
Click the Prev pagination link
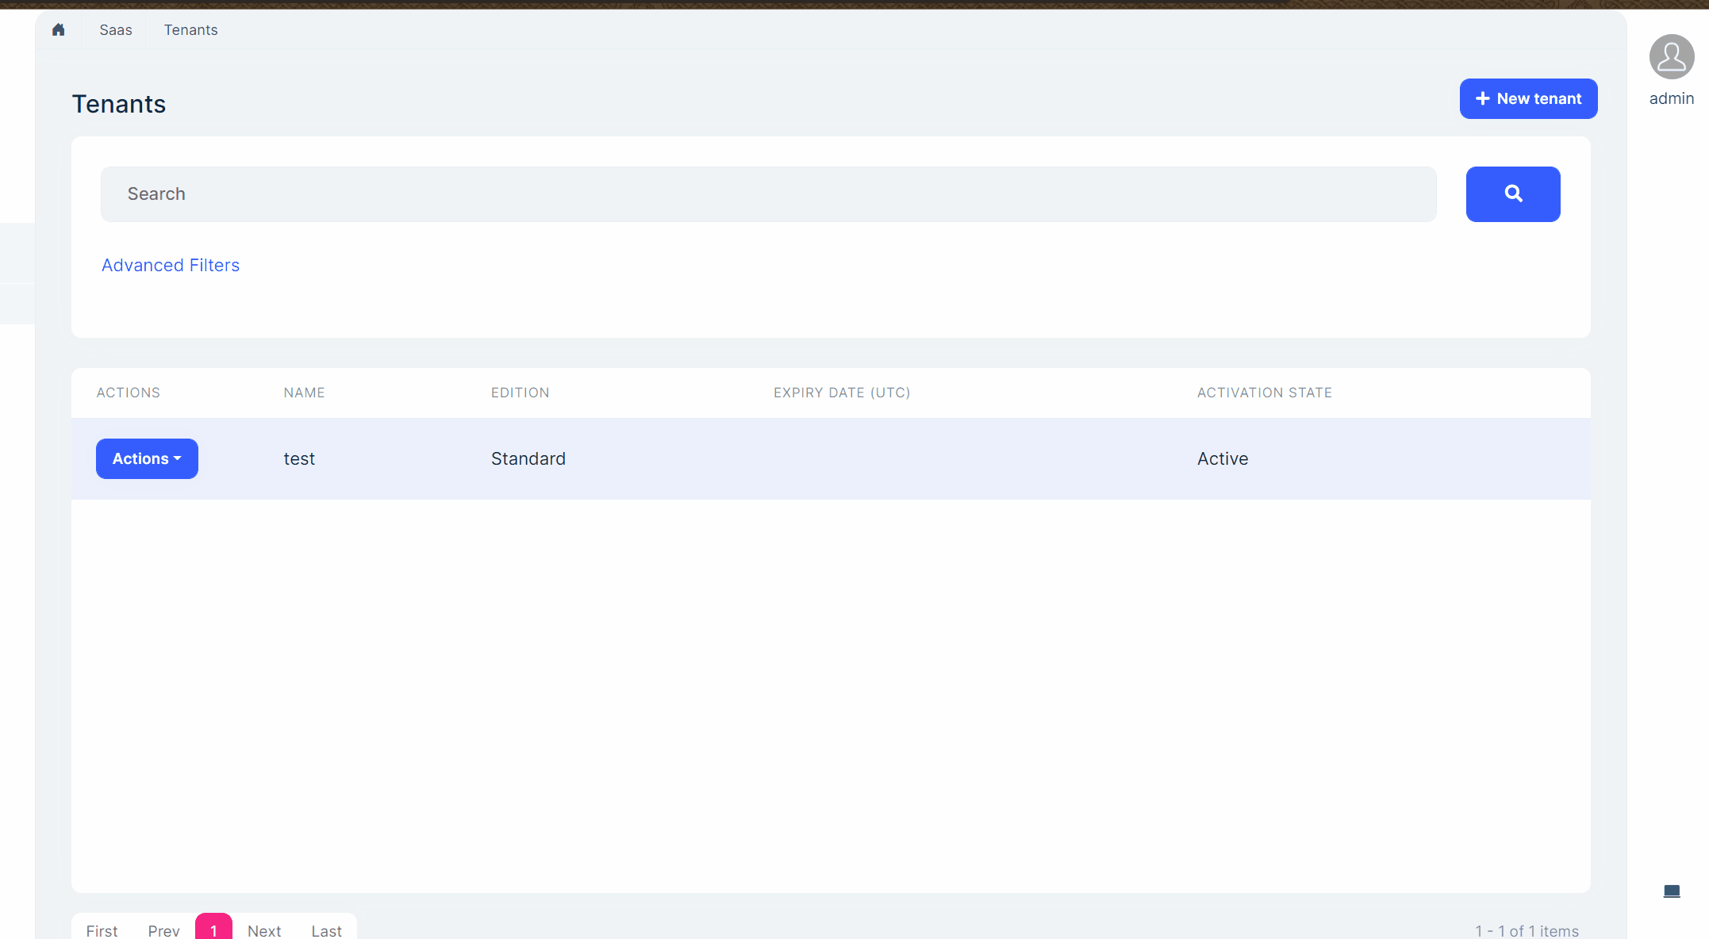[x=163, y=929]
